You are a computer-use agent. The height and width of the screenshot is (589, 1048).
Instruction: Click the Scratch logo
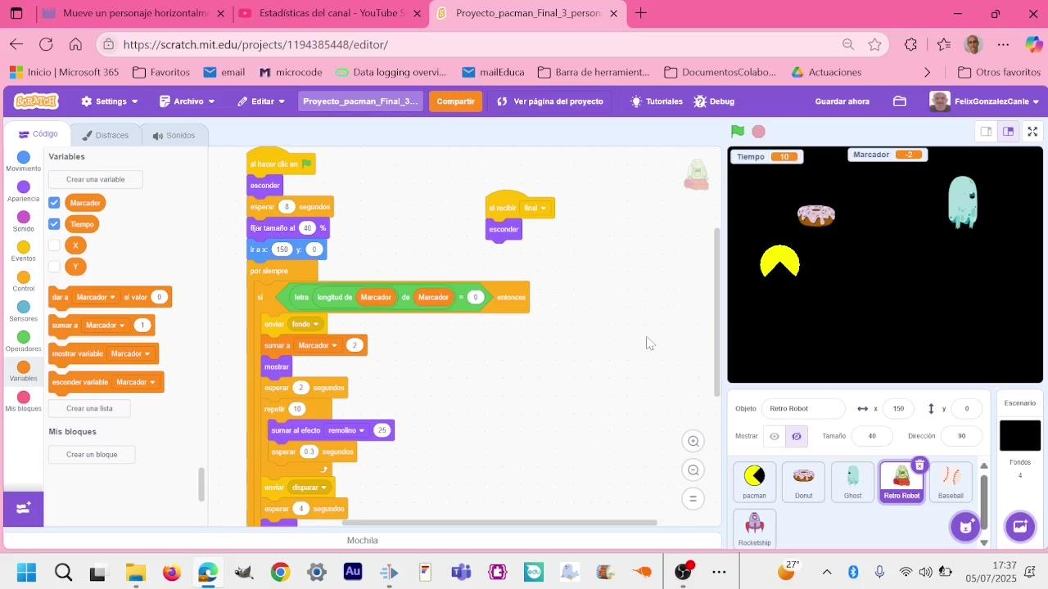point(36,101)
